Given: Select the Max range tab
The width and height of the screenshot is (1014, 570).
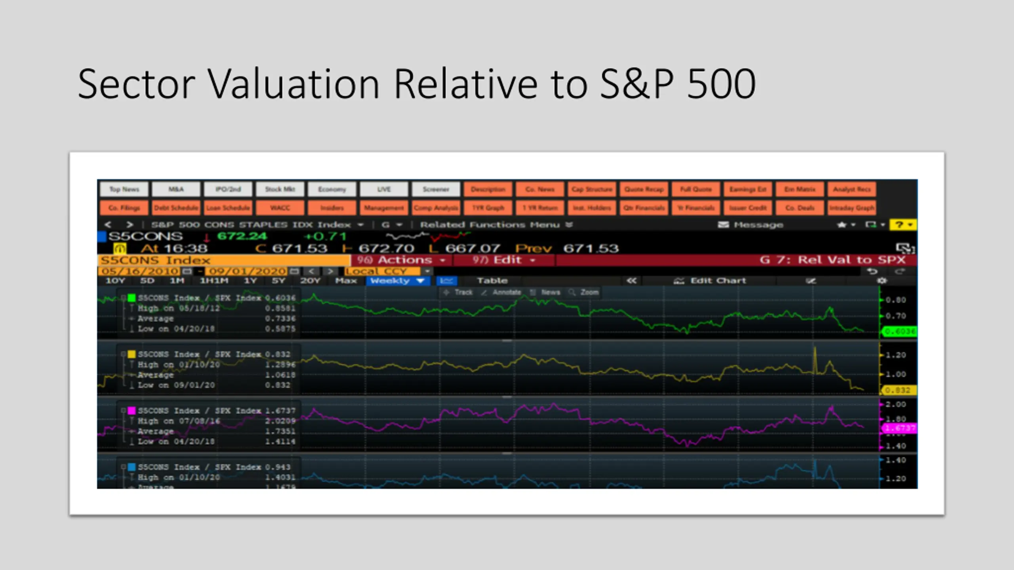Looking at the screenshot, I should point(346,281).
